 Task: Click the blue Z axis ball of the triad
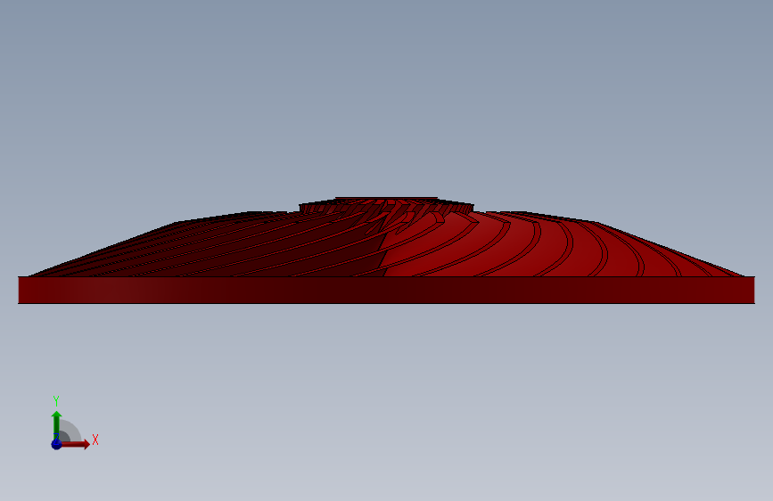[57, 444]
